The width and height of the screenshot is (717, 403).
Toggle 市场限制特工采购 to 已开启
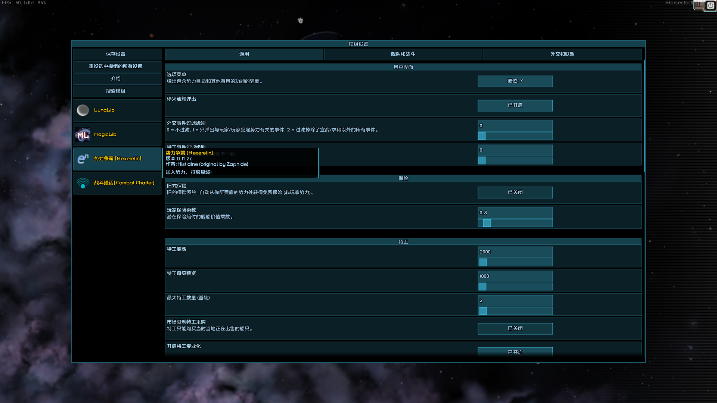[x=515, y=328]
